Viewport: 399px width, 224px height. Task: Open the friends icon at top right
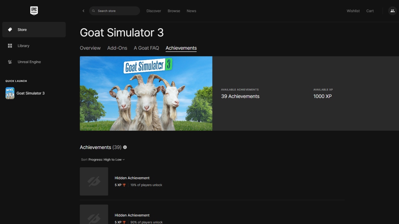[x=392, y=11]
